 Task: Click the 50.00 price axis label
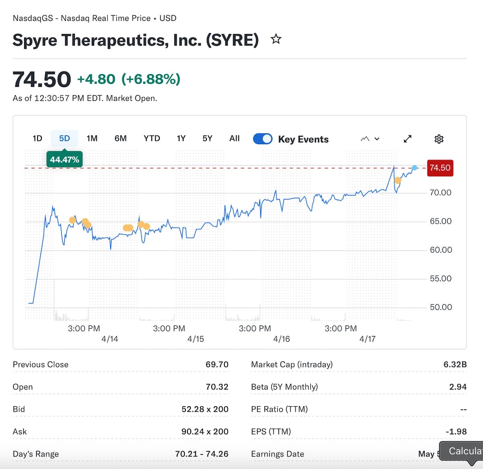(441, 307)
